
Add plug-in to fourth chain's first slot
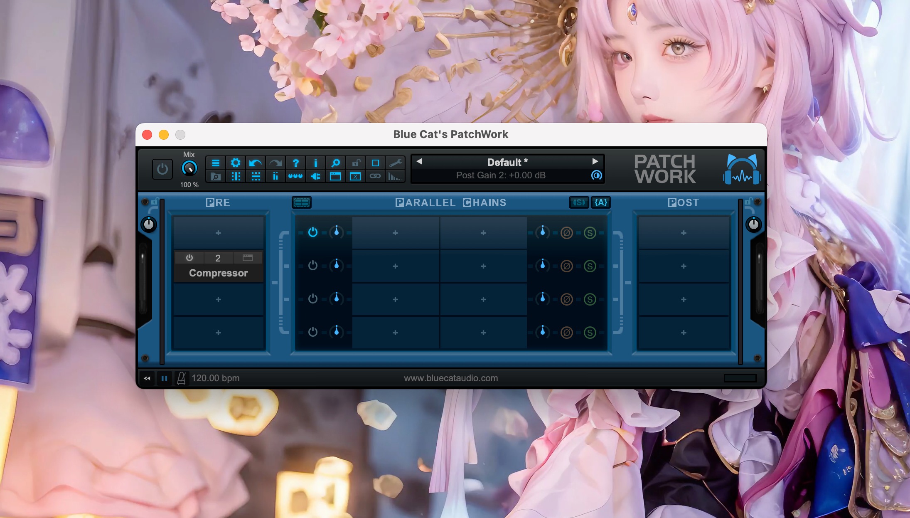click(395, 333)
